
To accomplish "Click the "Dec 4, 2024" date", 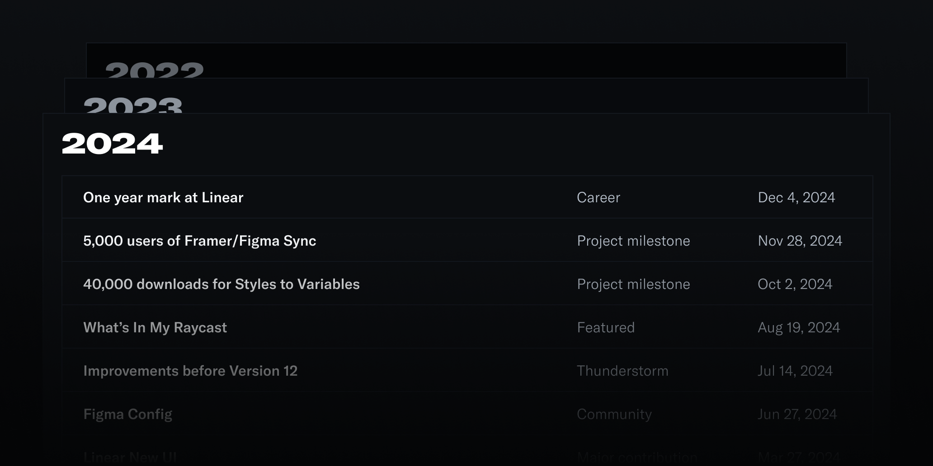I will 796,197.
